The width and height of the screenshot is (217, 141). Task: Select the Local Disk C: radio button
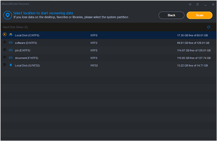point(4,34)
